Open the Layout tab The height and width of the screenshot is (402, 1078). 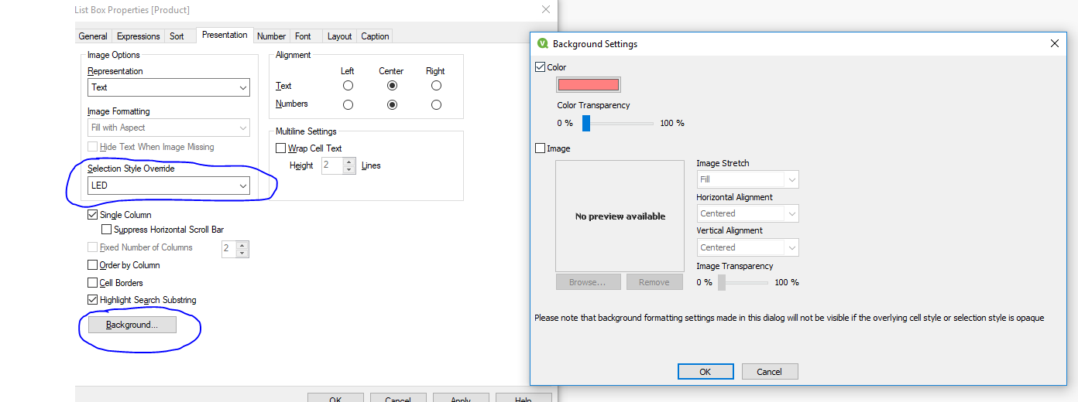pos(339,36)
